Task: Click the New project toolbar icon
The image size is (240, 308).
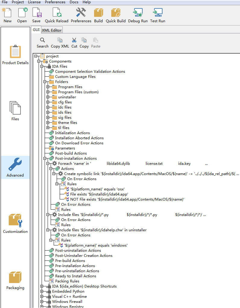Action: [x=7, y=13]
